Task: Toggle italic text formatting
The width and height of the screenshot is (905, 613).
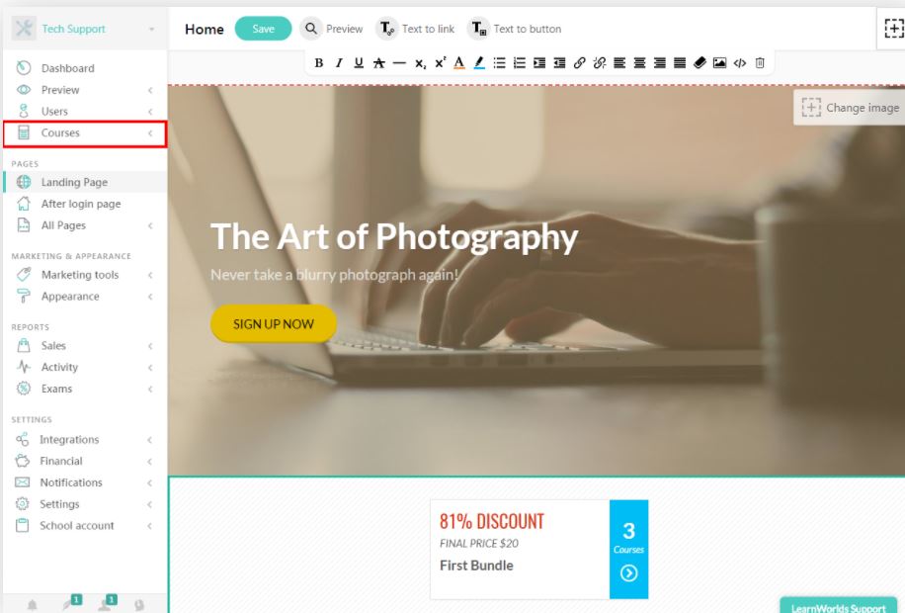Action: 339,63
